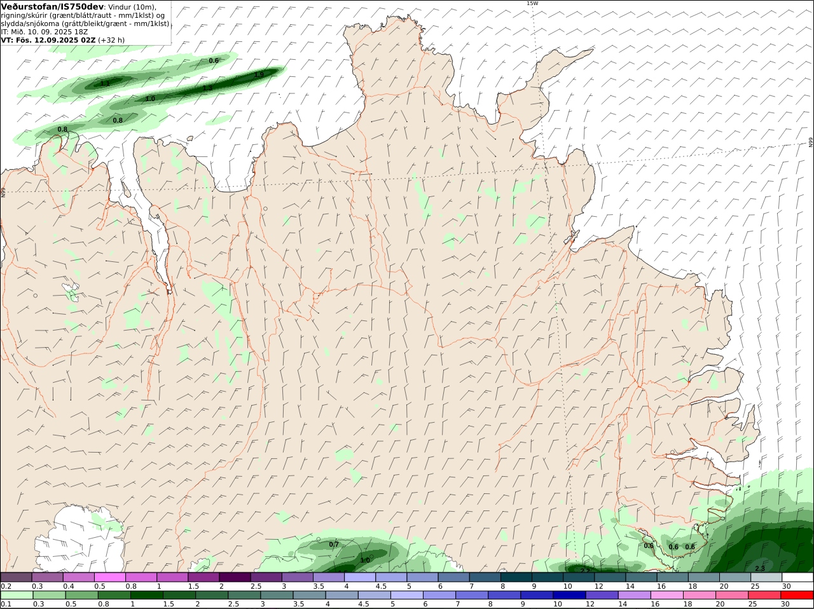
Task: Click the '1.1' precipitation value on the map
Action: pyautogui.click(x=106, y=83)
